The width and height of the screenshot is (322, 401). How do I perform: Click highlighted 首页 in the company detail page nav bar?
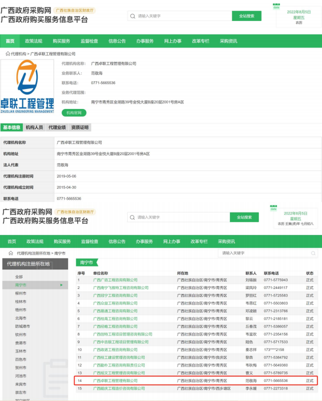[x=10, y=41]
